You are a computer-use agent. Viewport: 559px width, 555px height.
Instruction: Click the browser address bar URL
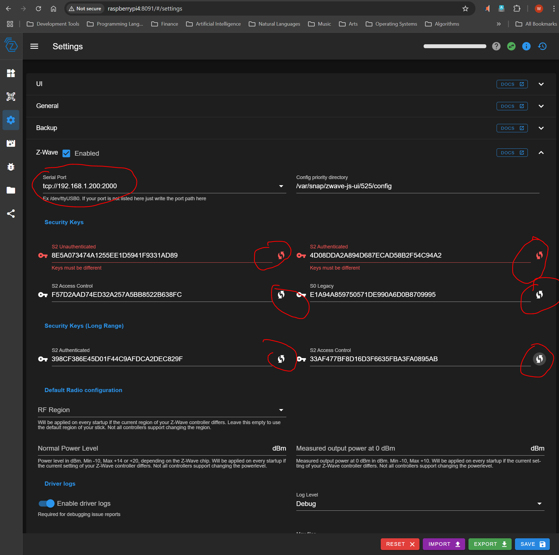pos(145,9)
